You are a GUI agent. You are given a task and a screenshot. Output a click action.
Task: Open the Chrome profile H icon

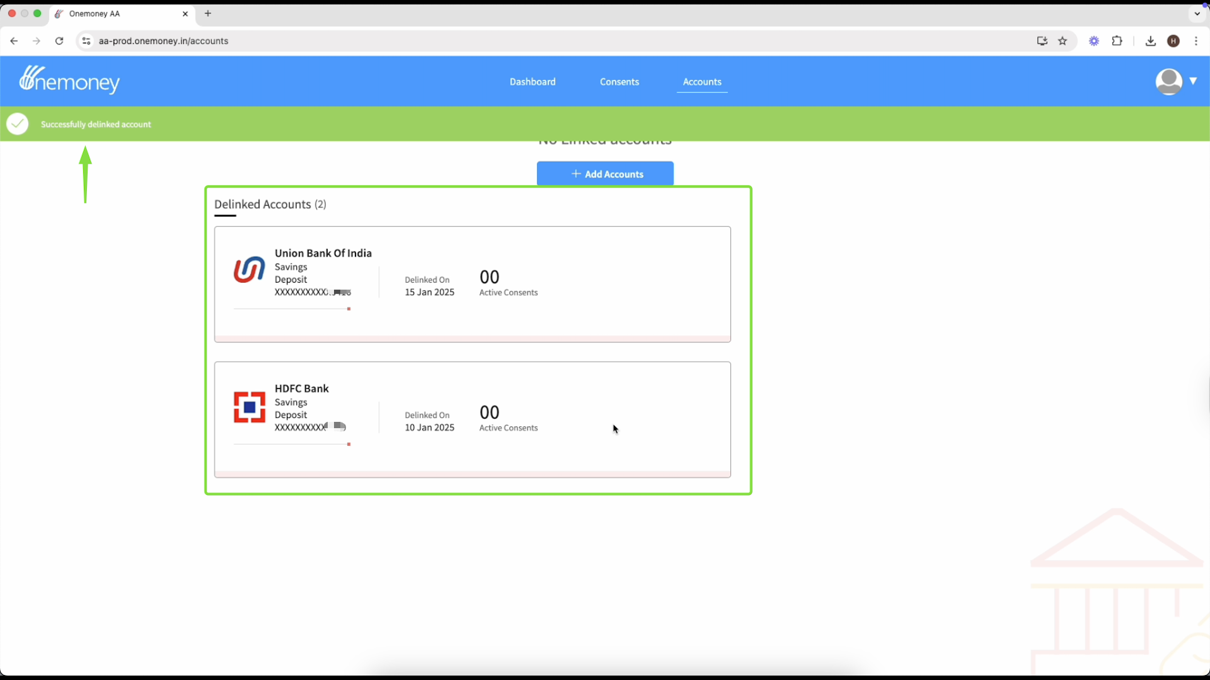(x=1173, y=41)
